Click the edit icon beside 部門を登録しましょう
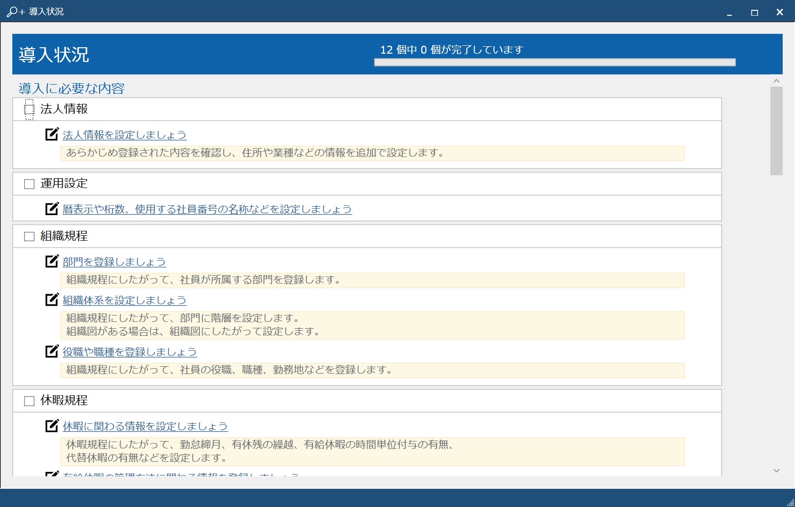 (x=52, y=261)
